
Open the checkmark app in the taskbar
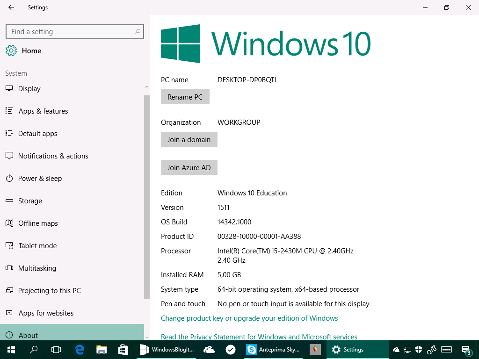(231, 350)
